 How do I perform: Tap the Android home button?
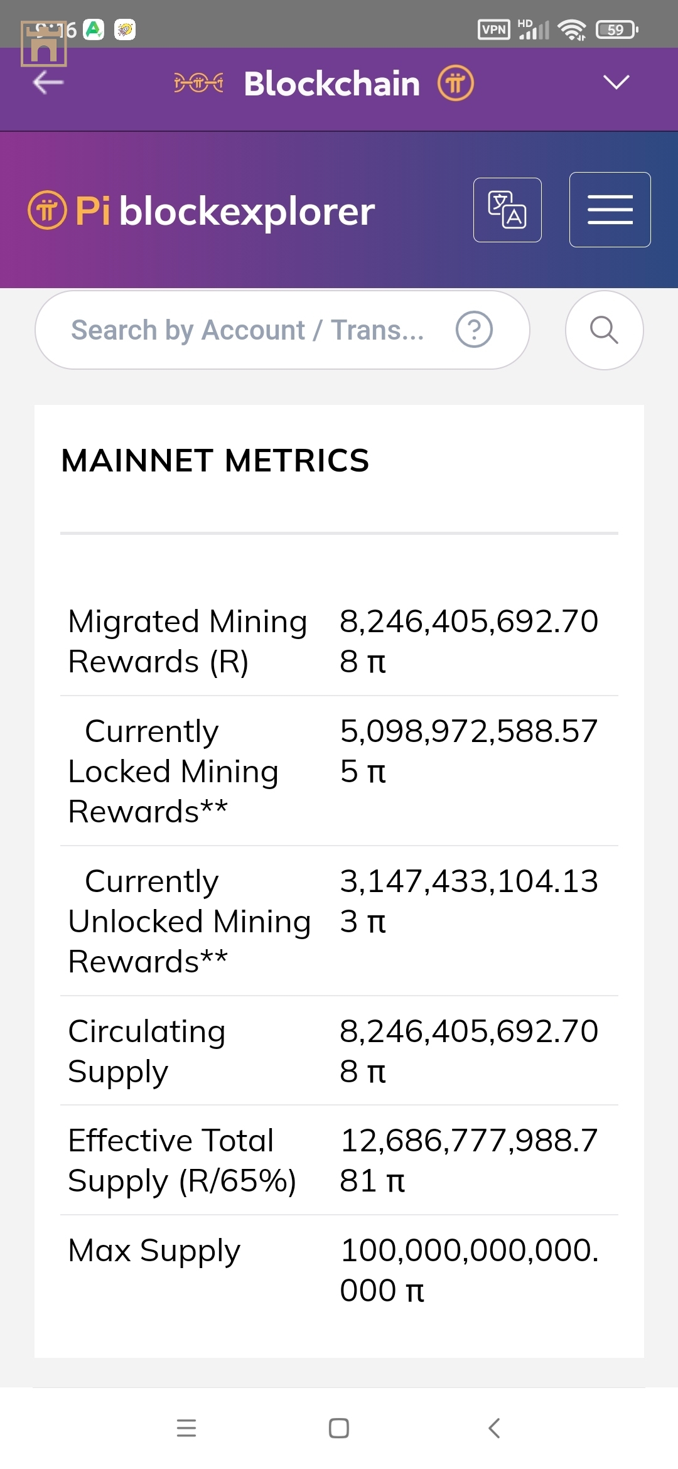(339, 1428)
